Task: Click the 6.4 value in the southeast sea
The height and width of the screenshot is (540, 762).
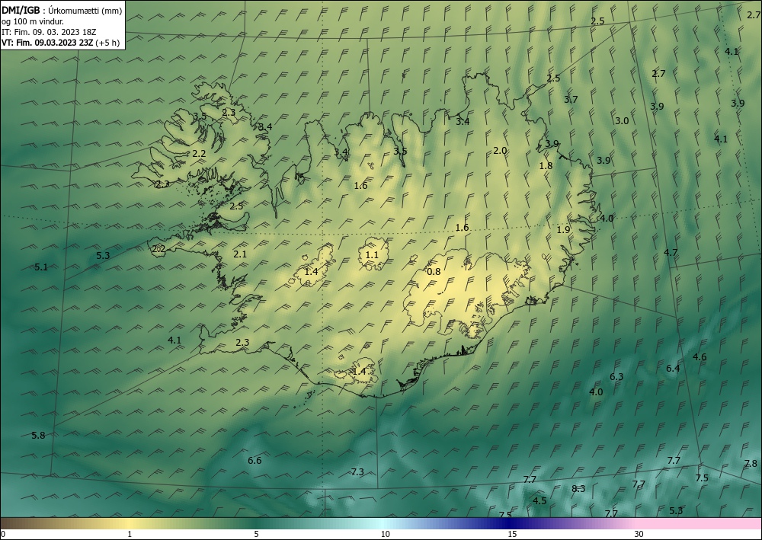Action: 673,369
